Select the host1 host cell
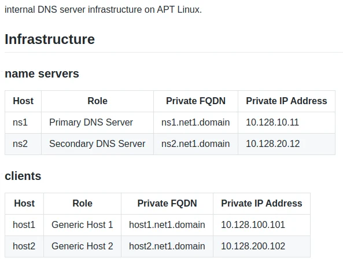The image size is (343, 265). click(x=24, y=225)
